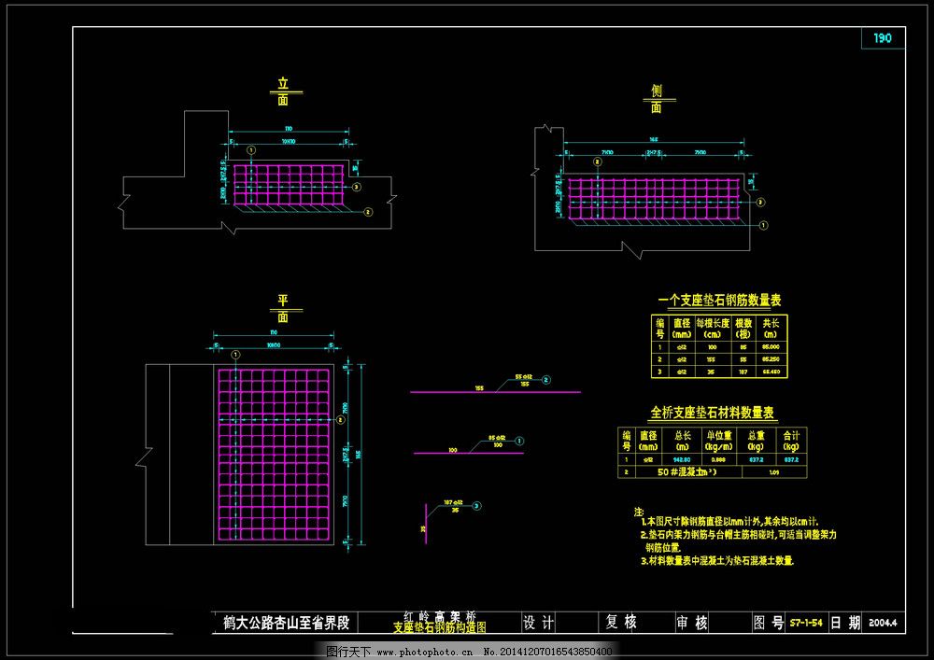Click the 设计 field in title block
The height and width of the screenshot is (660, 934).
tap(539, 623)
